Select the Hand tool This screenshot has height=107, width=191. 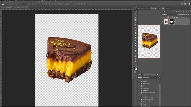coord(135,59)
